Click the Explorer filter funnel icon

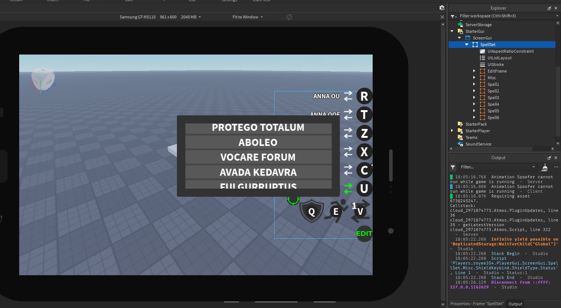(453, 16)
